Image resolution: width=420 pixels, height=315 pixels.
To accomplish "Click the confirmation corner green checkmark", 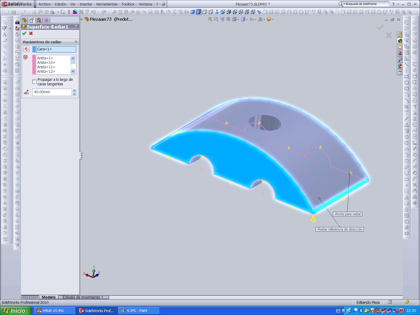I will pos(380,27).
